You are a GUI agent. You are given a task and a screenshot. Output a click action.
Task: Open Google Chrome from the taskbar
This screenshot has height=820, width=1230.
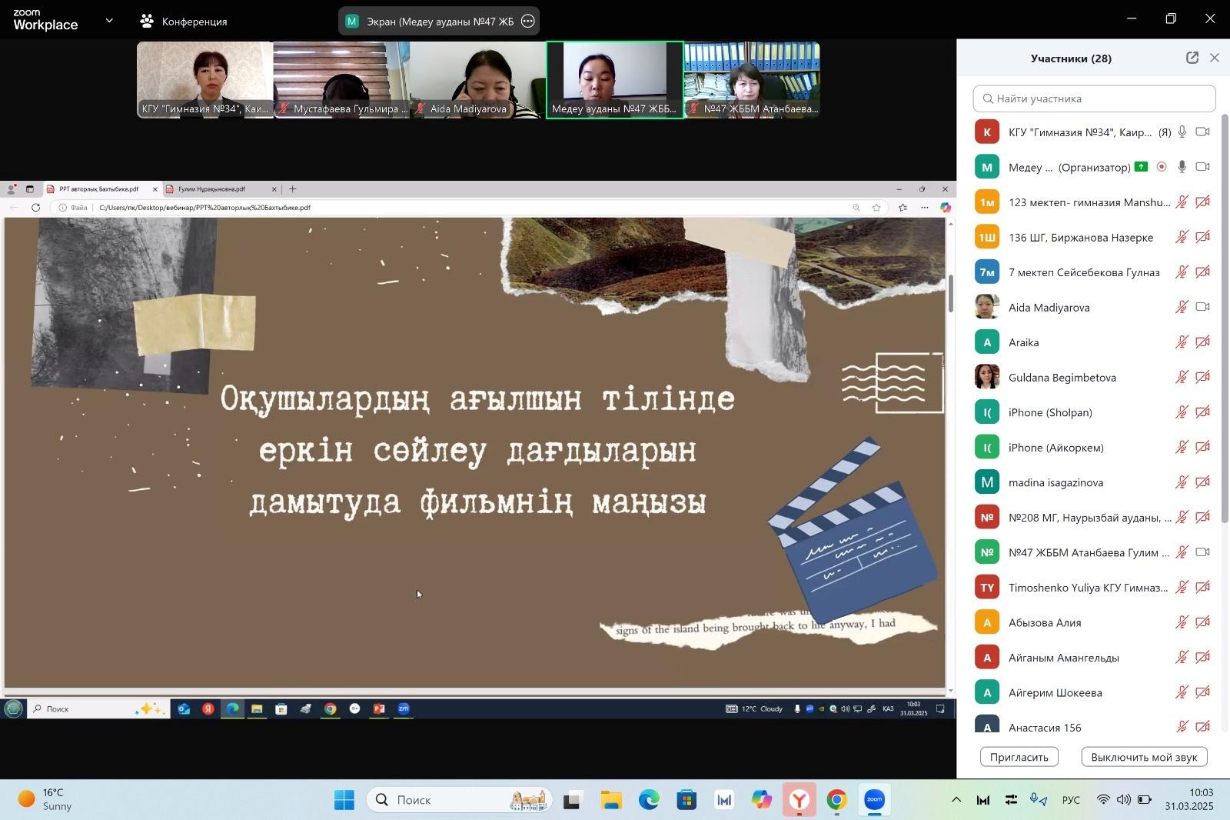[835, 800]
